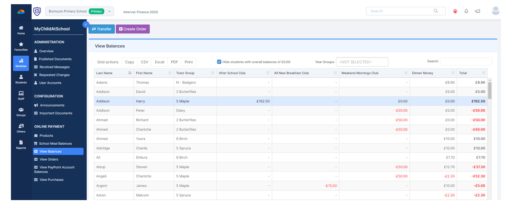This screenshot has width=512, height=211.
Task: Collapse the MyChildAtSchool side panel
Action: pyautogui.click(x=86, y=24)
